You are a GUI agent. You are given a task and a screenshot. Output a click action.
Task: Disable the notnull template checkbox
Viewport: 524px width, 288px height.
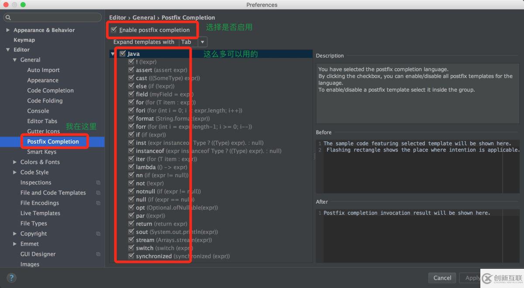[x=131, y=191]
